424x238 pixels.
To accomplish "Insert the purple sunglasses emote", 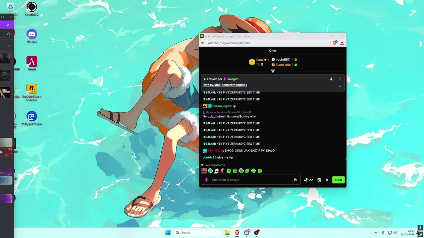I will coord(241,171).
